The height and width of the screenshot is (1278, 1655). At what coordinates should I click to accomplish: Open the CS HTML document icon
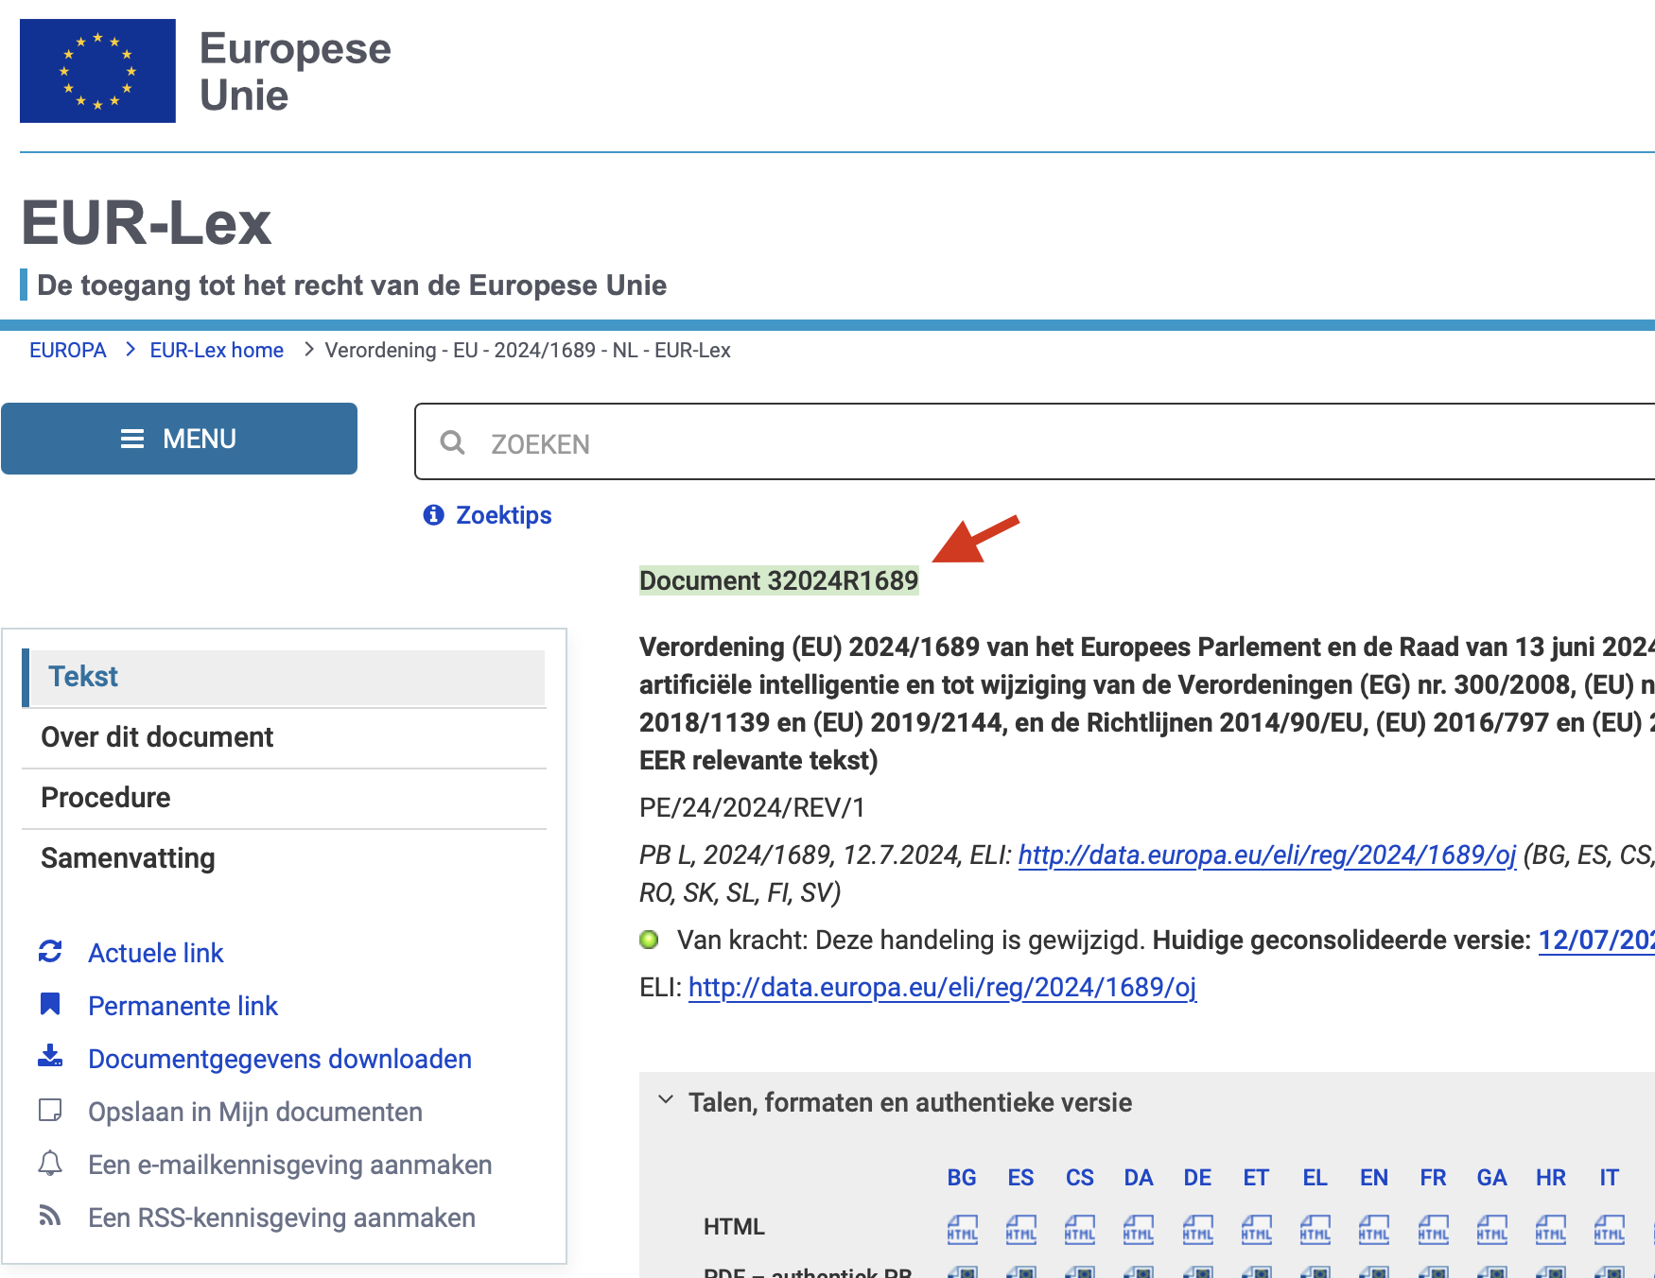point(1080,1229)
